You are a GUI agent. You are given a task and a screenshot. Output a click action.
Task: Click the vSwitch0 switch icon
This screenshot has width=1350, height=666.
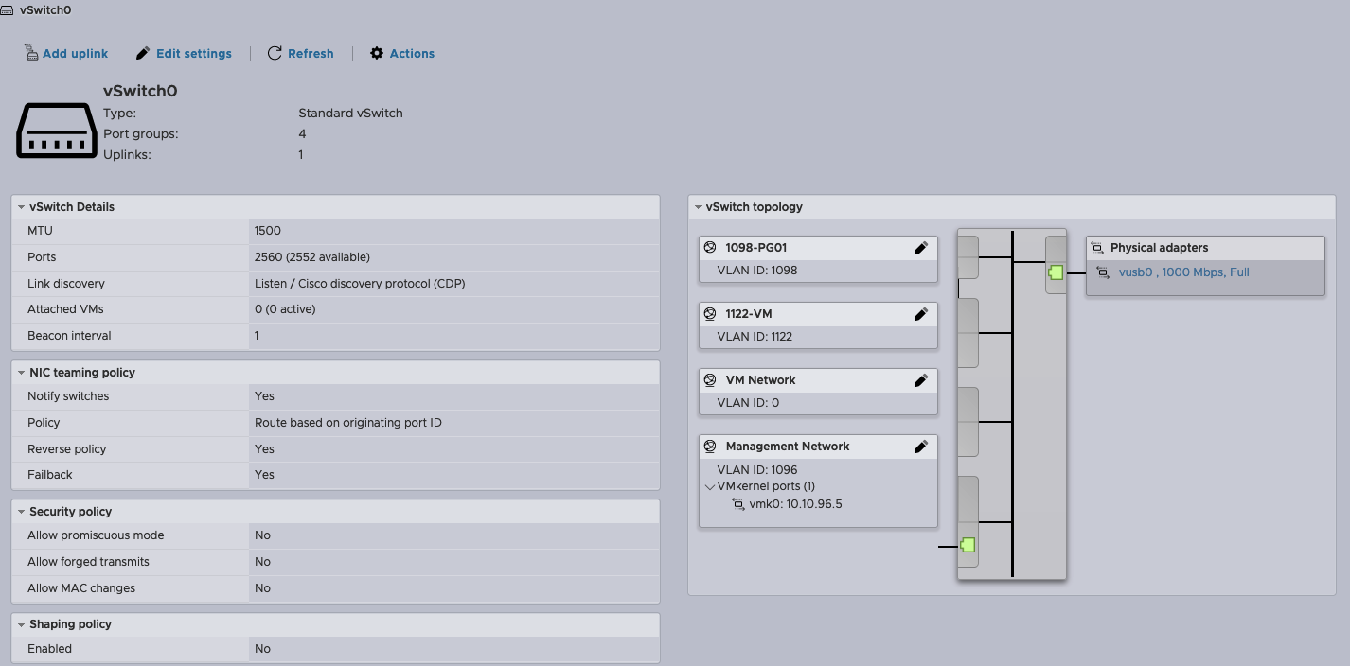[56, 130]
